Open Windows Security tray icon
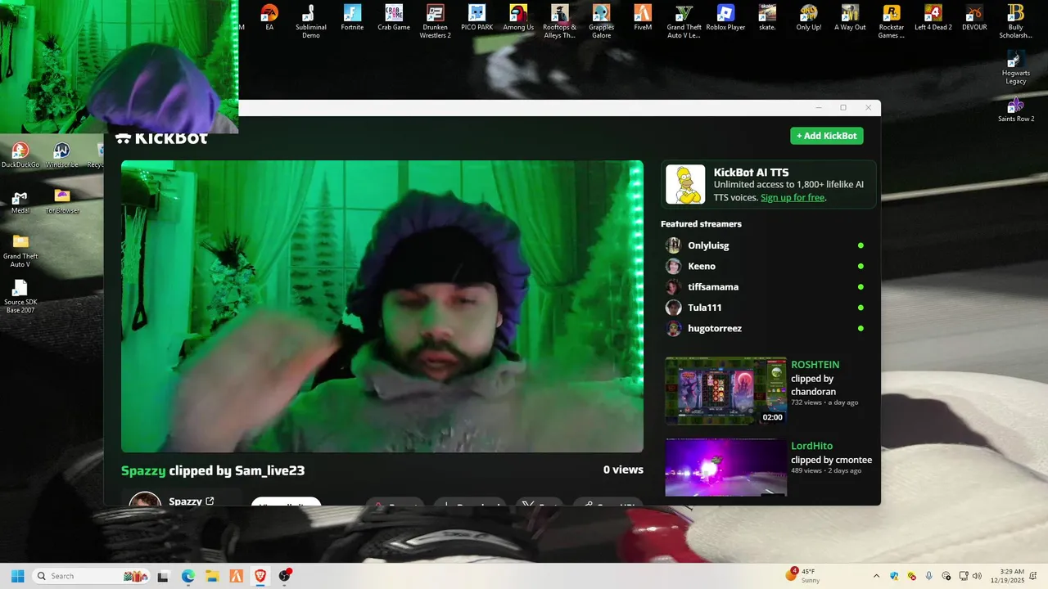The height and width of the screenshot is (589, 1048). tap(894, 576)
